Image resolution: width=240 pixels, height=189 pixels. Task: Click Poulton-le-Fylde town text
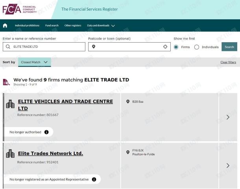144,154
